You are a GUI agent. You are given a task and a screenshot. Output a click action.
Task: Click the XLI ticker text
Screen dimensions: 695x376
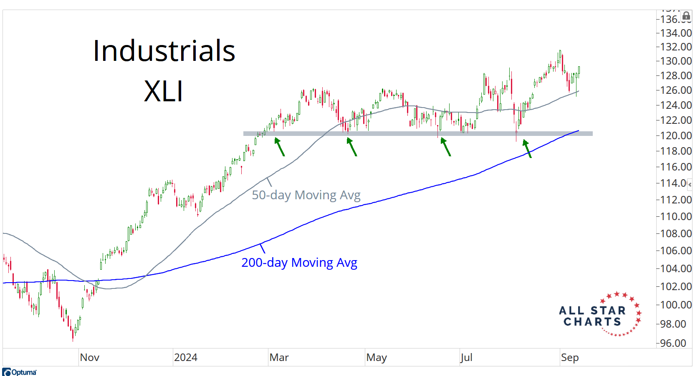[x=164, y=91]
